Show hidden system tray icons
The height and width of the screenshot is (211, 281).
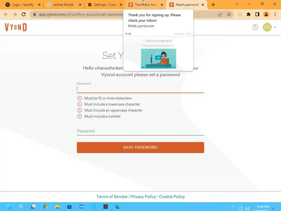tap(233, 207)
